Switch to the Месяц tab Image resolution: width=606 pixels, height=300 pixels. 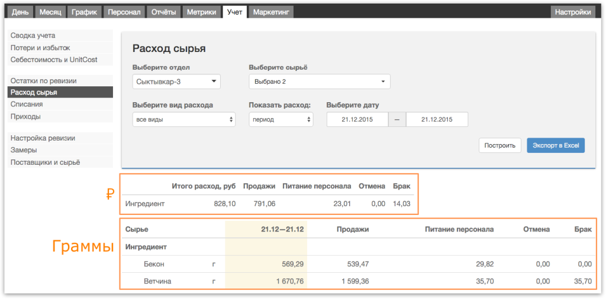tap(50, 12)
